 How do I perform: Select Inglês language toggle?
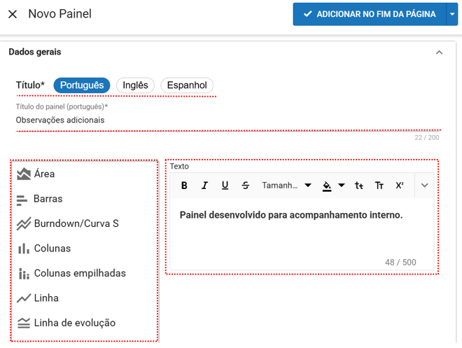[135, 85]
